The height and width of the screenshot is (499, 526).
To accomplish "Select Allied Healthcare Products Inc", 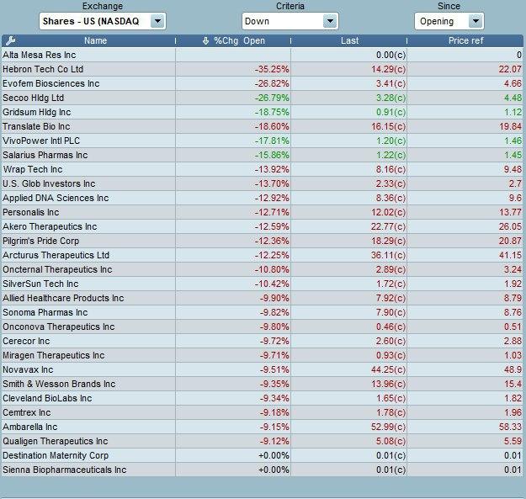I will 63,298.
